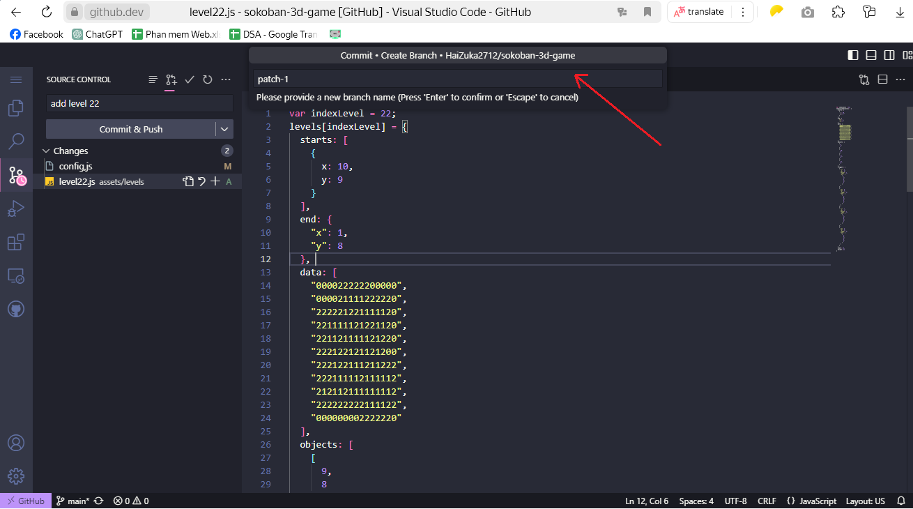This screenshot has height=509, width=913.
Task: Click the Refresh icon in Source Control
Action: 207,79
